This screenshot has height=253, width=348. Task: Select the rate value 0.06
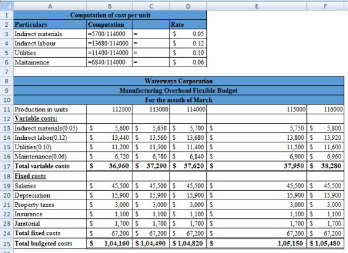[x=188, y=62]
